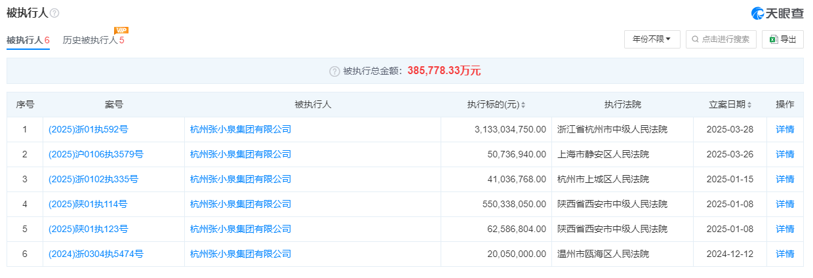This screenshot has width=813, height=278.
Task: Export the list with the 导出 button
Action: click(x=783, y=39)
